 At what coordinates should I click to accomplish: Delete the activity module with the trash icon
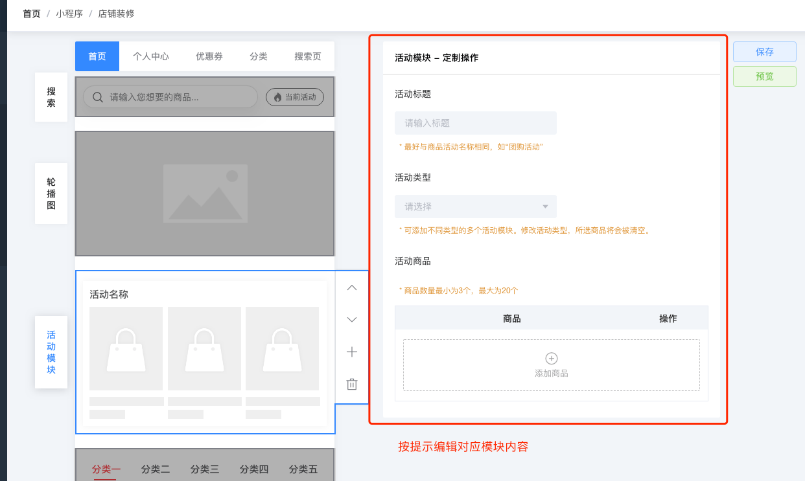pos(352,384)
